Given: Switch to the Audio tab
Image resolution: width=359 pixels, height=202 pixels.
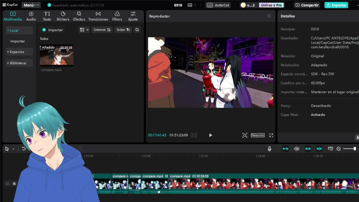Looking at the screenshot, I should point(31,16).
